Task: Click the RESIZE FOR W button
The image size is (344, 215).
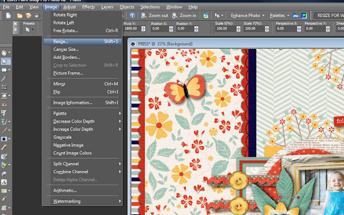Action: tap(329, 16)
